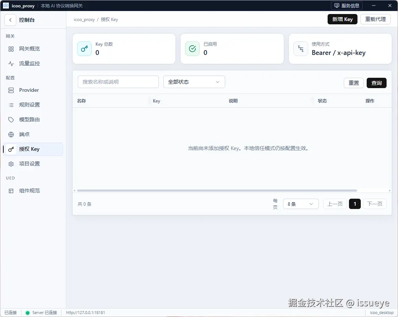
Task: Open the 全部状态 status dropdown
Action: 194,82
